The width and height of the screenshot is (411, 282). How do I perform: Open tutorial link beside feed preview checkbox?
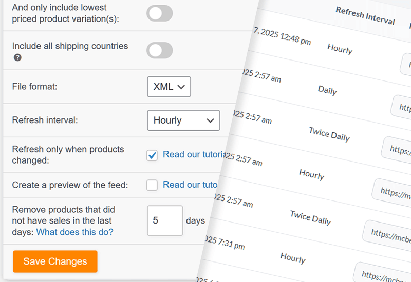190,185
